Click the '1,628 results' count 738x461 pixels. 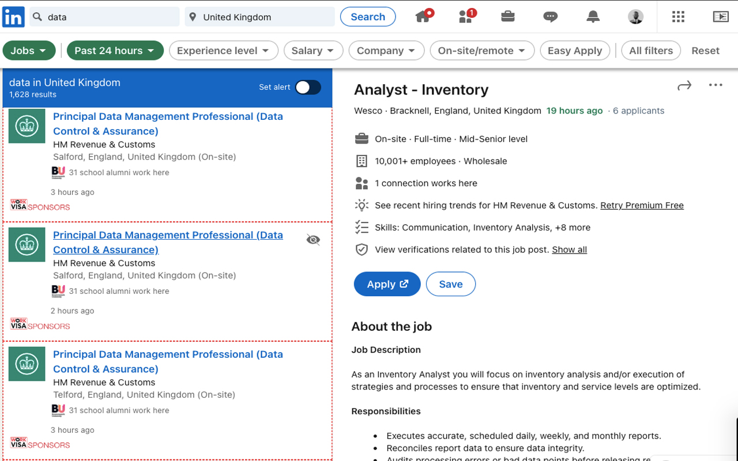pos(33,95)
